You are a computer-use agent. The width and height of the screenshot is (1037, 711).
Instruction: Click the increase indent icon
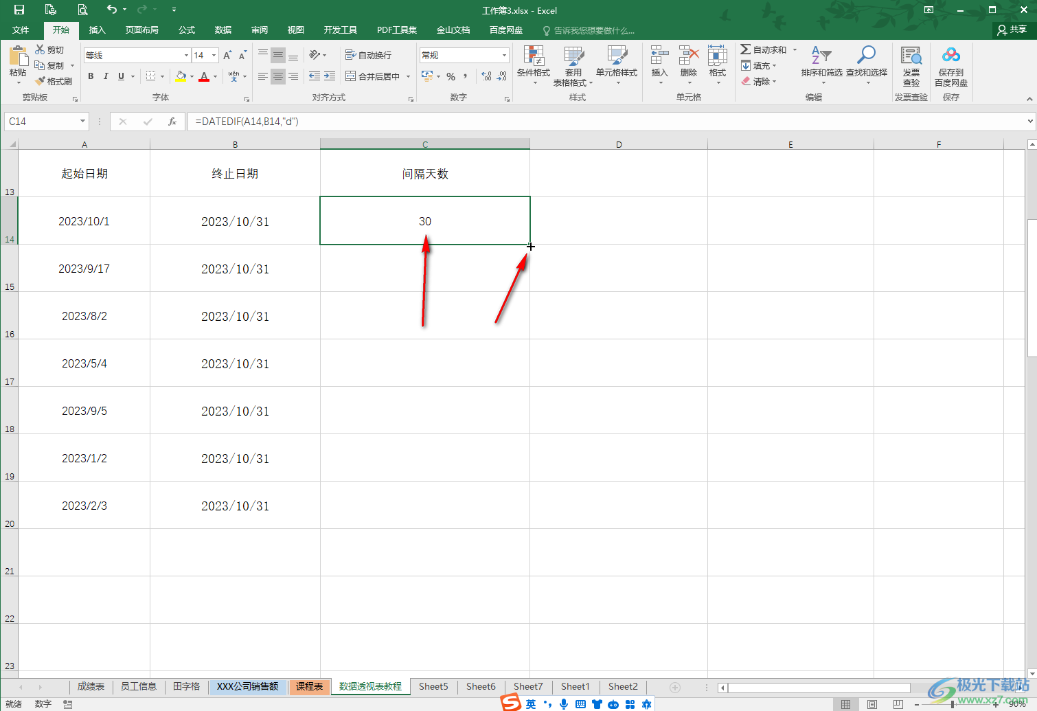point(330,76)
